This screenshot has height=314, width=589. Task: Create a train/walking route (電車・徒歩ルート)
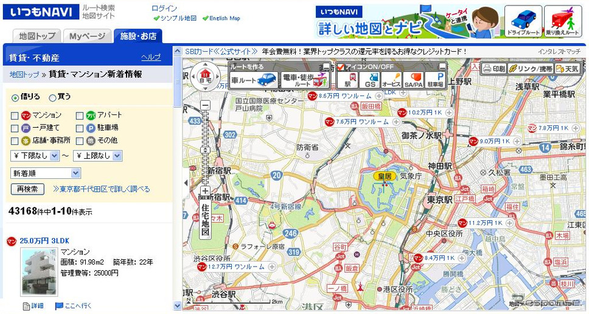point(305,80)
